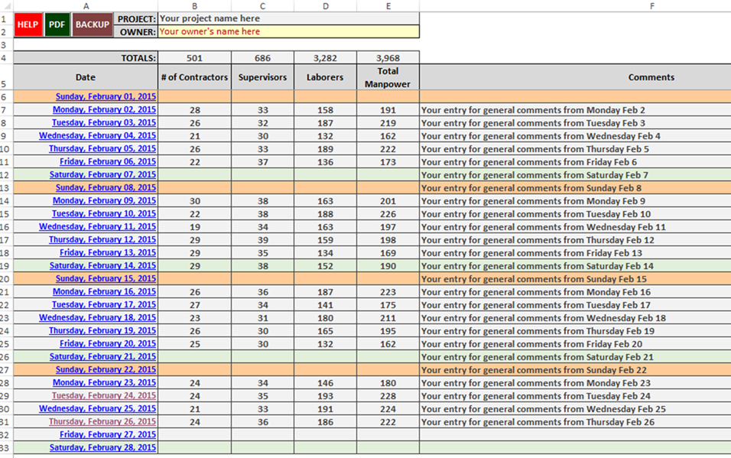Screen dimensions: 731x458
Task: Open the Wednesday, February 25, 2015 link
Action: tap(97, 408)
